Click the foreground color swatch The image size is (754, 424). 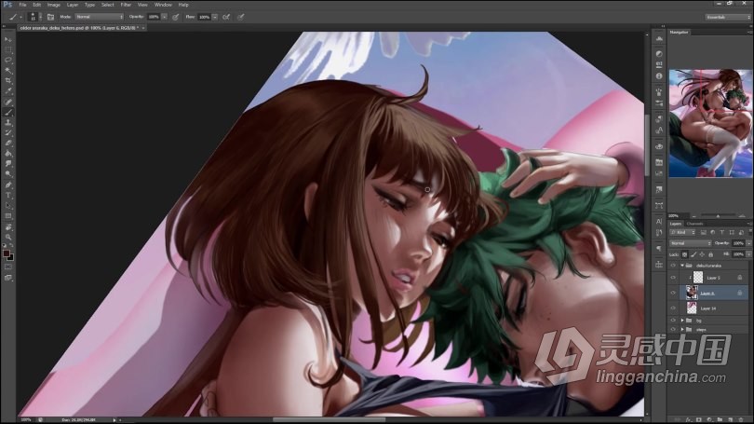coord(6,253)
